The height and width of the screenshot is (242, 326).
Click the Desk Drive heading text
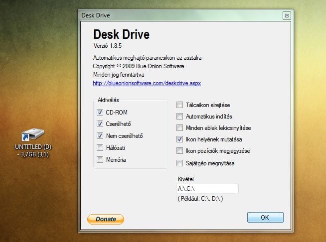122,34
